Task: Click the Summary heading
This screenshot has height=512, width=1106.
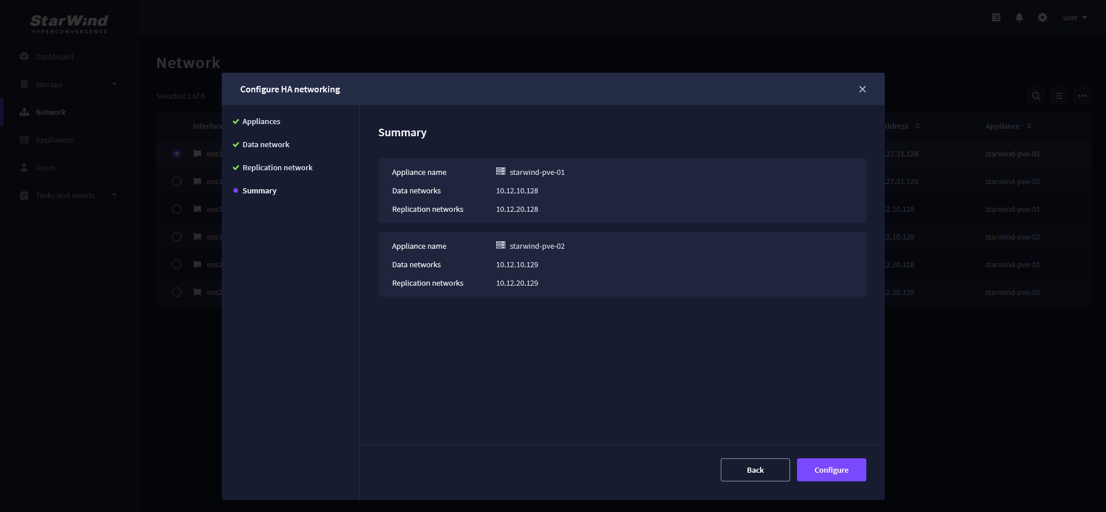Action: tap(403, 132)
